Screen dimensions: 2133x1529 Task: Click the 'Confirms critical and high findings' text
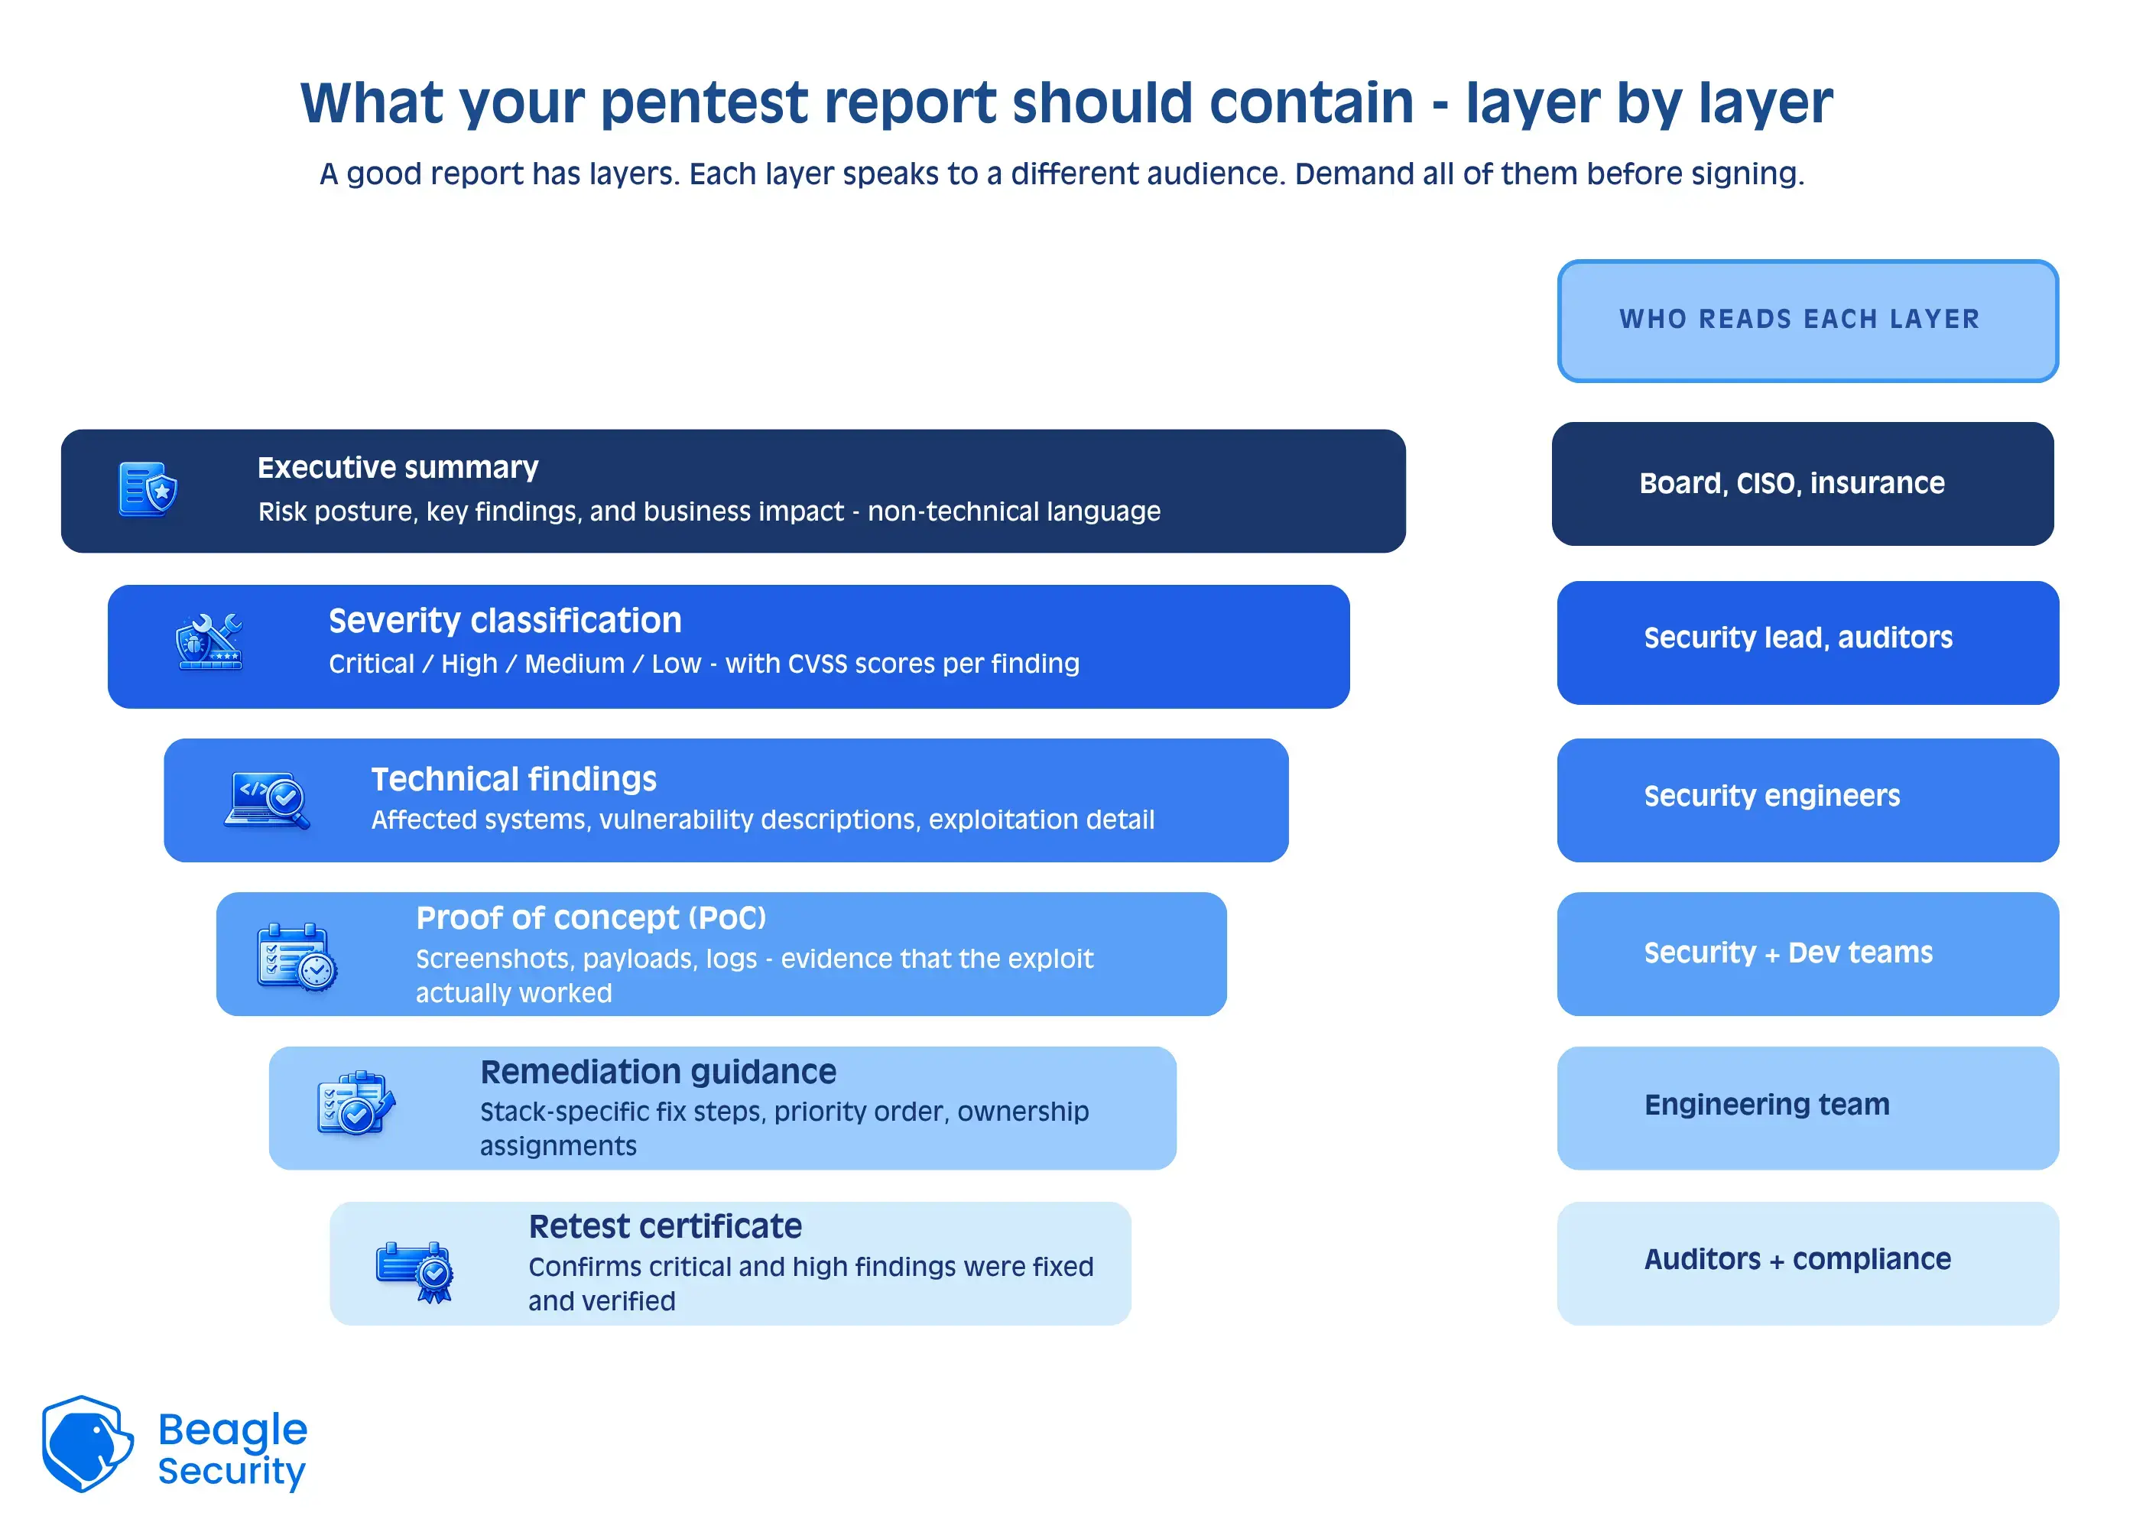point(810,1284)
